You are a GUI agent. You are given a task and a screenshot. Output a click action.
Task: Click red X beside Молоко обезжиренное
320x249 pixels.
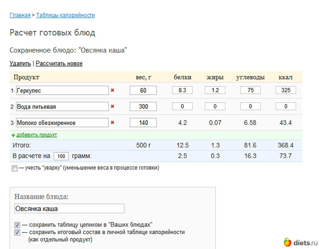tap(112, 122)
